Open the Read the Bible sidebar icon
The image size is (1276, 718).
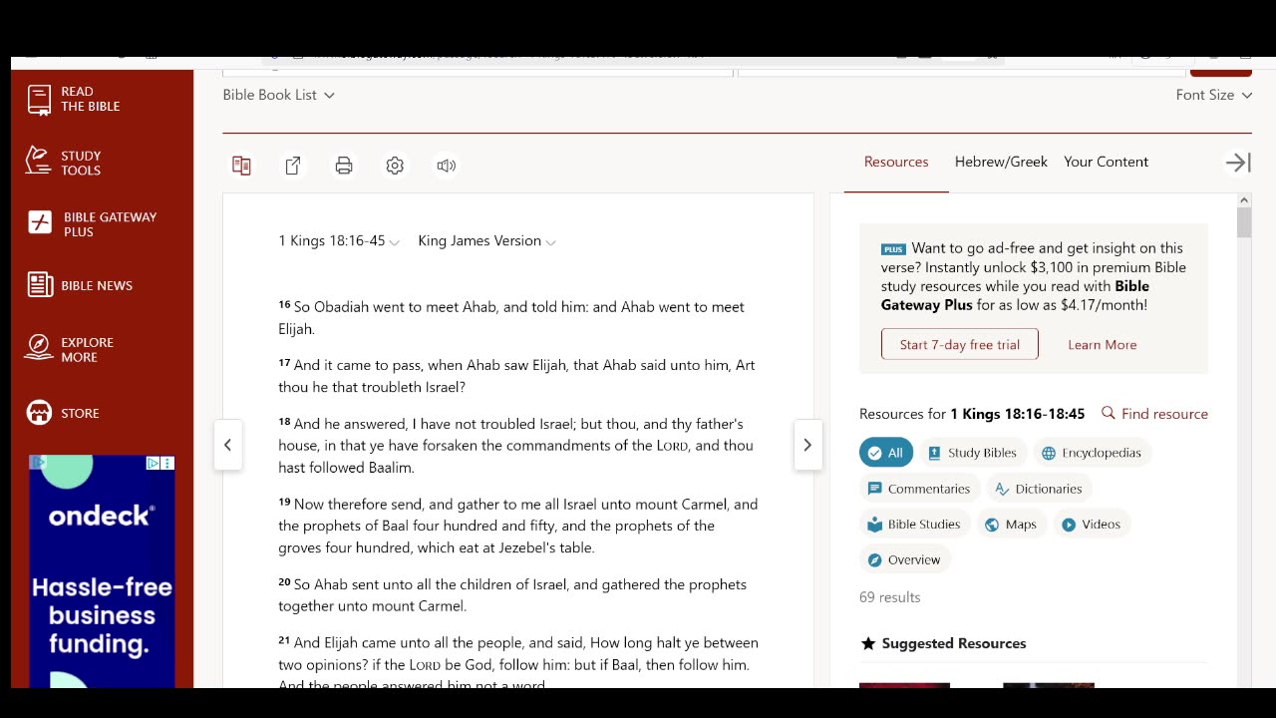[x=40, y=99]
